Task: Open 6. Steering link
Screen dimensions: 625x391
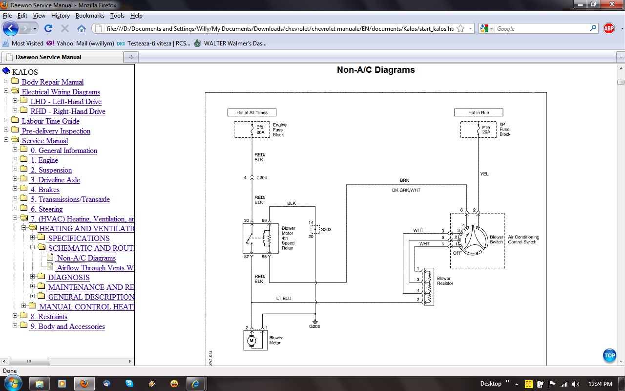Action: click(x=46, y=209)
